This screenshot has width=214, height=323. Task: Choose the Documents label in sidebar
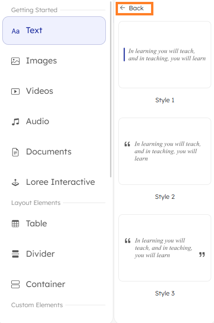pyautogui.click(x=49, y=152)
